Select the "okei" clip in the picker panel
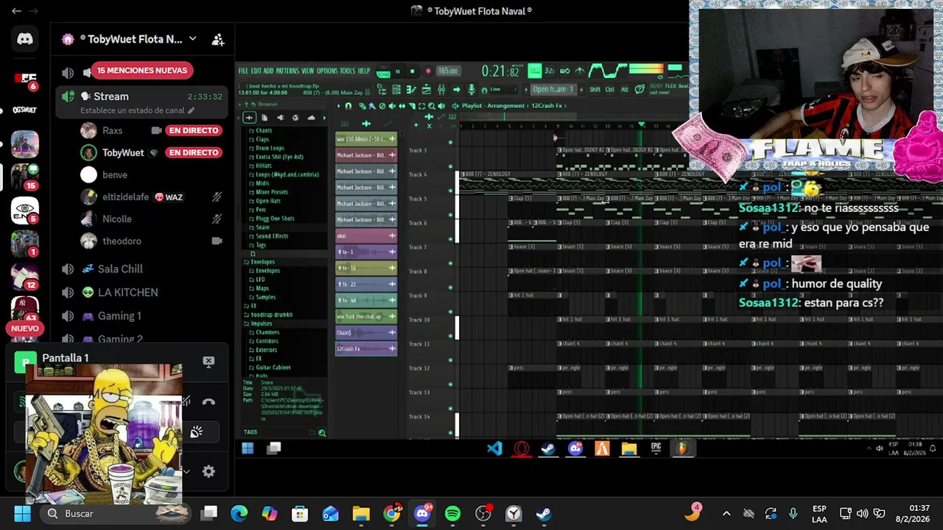Screen dimensions: 943x530 point(366,236)
